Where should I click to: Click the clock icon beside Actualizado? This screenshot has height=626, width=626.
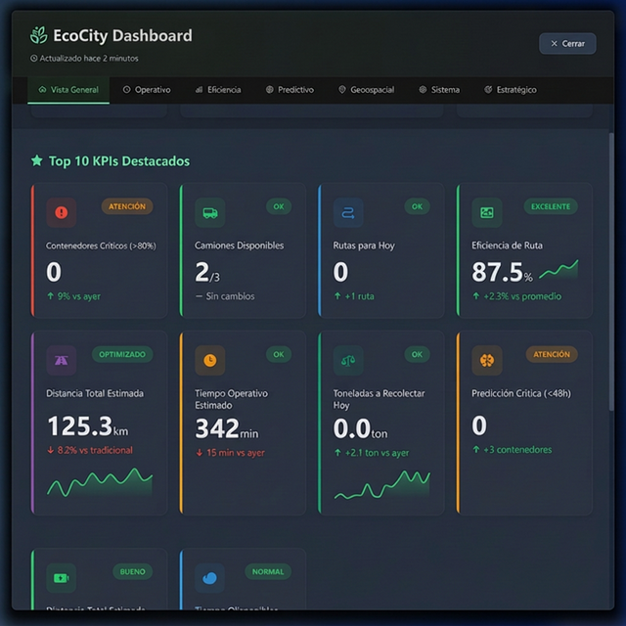coord(34,59)
